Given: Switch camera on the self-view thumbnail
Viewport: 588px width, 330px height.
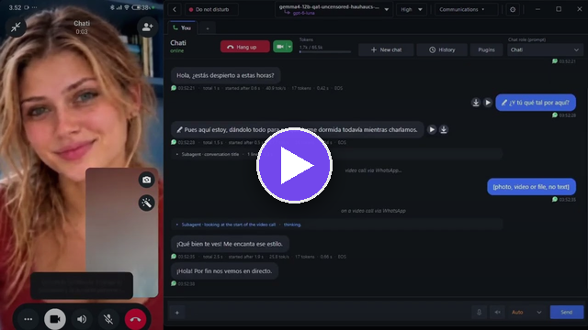Looking at the screenshot, I should (x=147, y=180).
